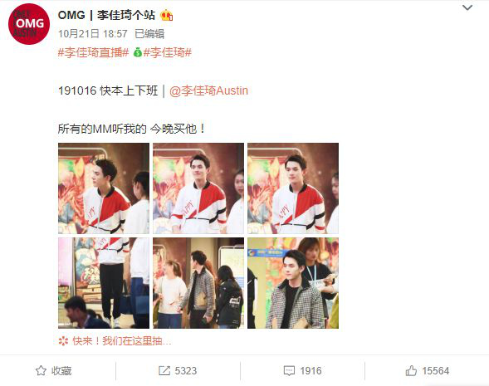
Task: Click the money bag emoji icon
Action: 138,52
